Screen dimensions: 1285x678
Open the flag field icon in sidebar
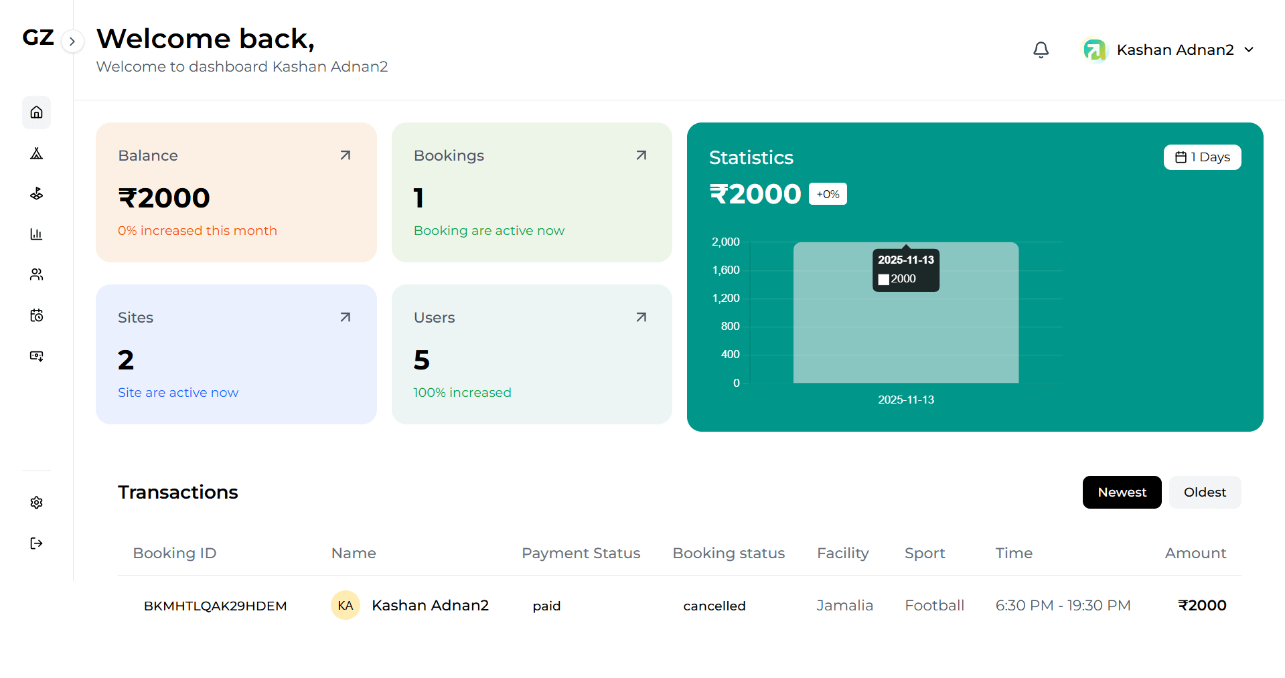(x=37, y=194)
